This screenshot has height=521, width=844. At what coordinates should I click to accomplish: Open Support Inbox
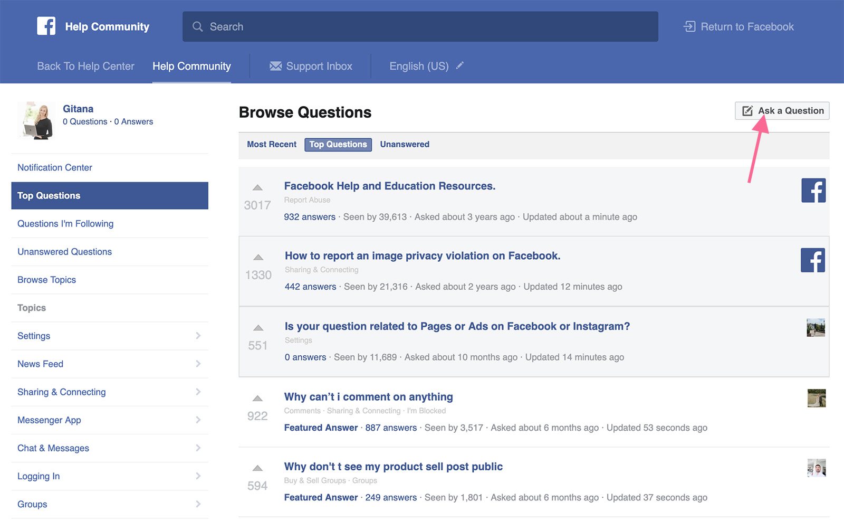tap(311, 66)
